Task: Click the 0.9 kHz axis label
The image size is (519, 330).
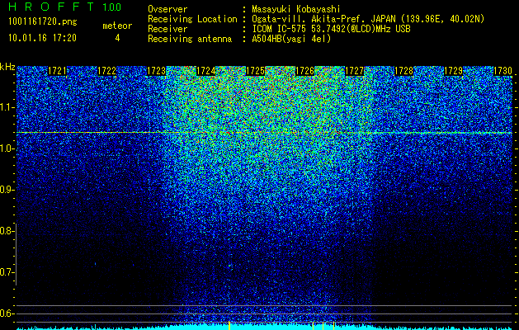Action: point(7,190)
